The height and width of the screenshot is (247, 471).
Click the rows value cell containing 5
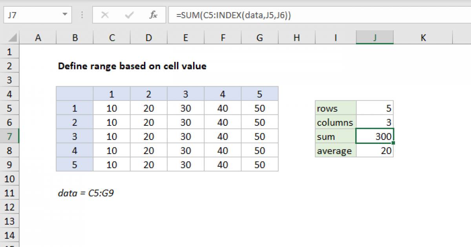tap(375, 108)
